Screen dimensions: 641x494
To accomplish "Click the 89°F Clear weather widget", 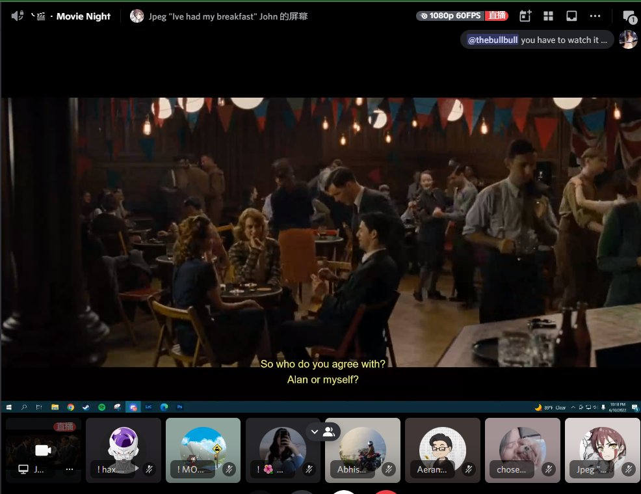I will point(550,407).
